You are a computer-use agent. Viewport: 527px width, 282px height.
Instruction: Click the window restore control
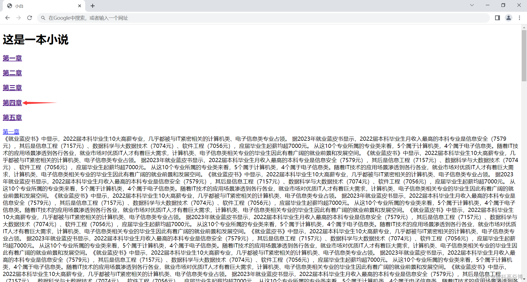(x=503, y=5)
